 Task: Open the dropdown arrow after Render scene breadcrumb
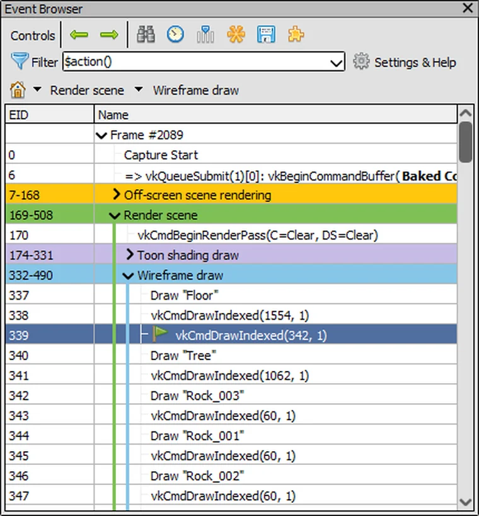139,89
